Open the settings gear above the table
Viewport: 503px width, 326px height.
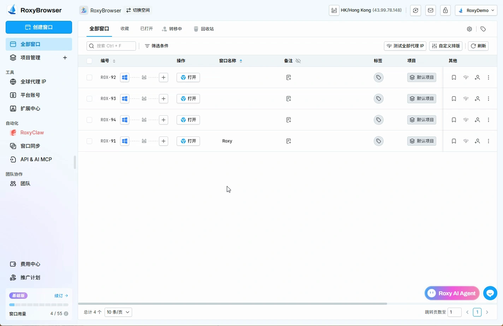[x=469, y=29]
